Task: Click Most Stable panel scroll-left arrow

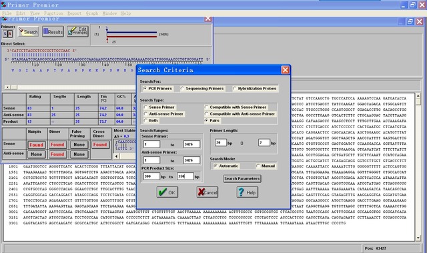Action: coord(116,156)
